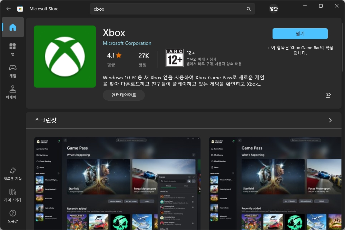Image resolution: width=345 pixels, height=230 pixels.
Task: Expand the 스크린샷 section chevron
Action: tap(330, 120)
